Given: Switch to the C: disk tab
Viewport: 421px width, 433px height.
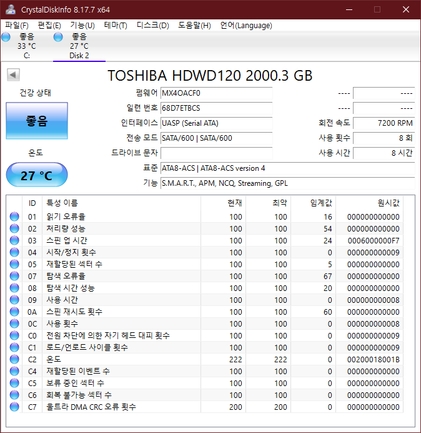Looking at the screenshot, I should tap(27, 46).
